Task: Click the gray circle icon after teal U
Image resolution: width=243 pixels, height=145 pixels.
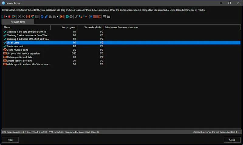Action: pos(71,17)
